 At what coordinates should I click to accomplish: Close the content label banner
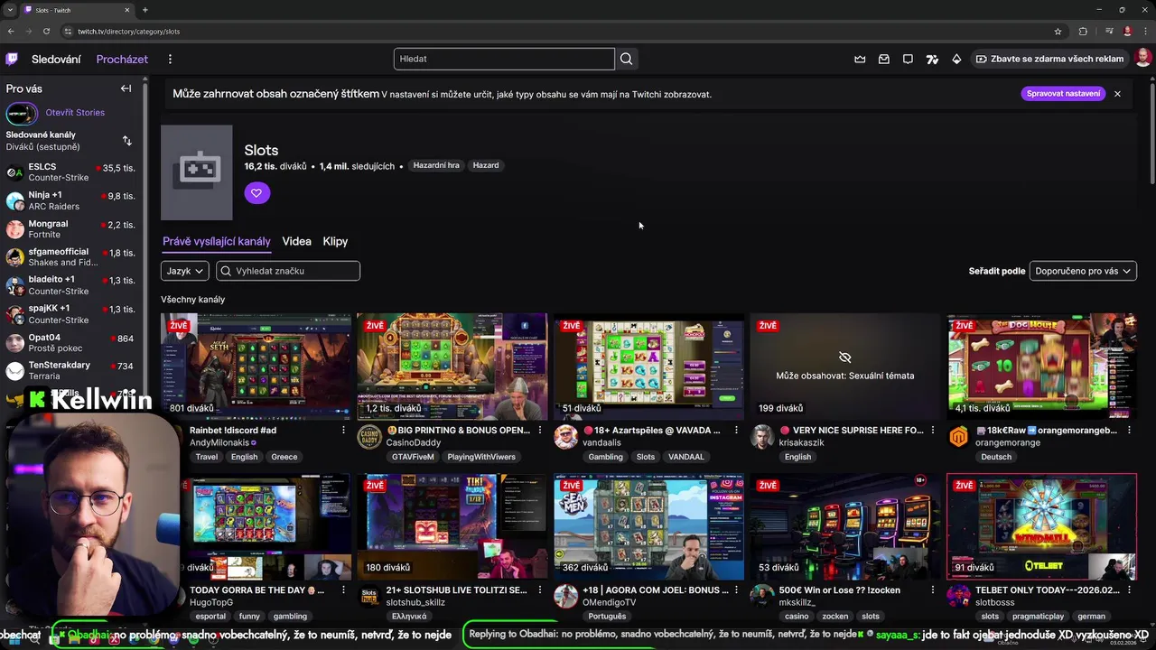point(1117,94)
